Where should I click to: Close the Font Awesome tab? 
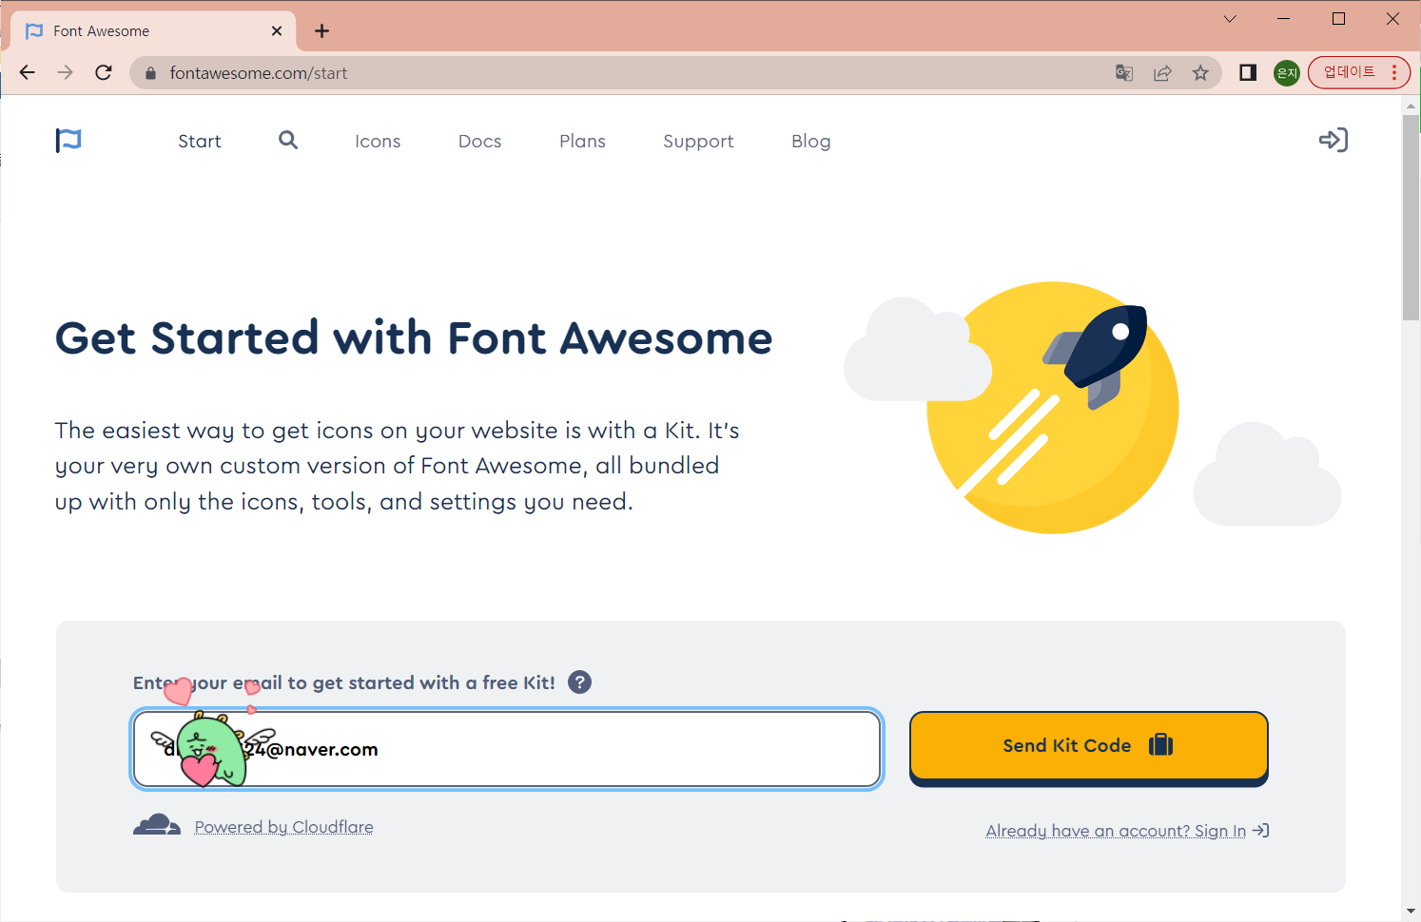coord(277,30)
